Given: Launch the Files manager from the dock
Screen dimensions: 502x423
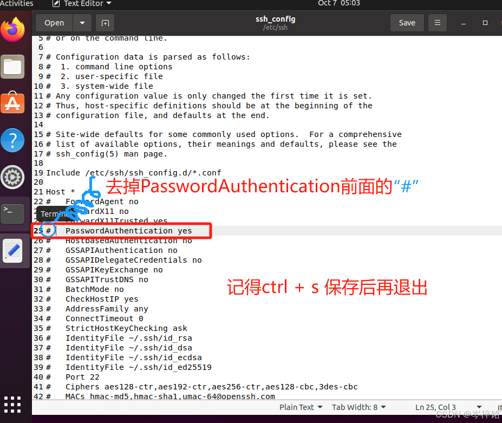Looking at the screenshot, I should pos(13,67).
